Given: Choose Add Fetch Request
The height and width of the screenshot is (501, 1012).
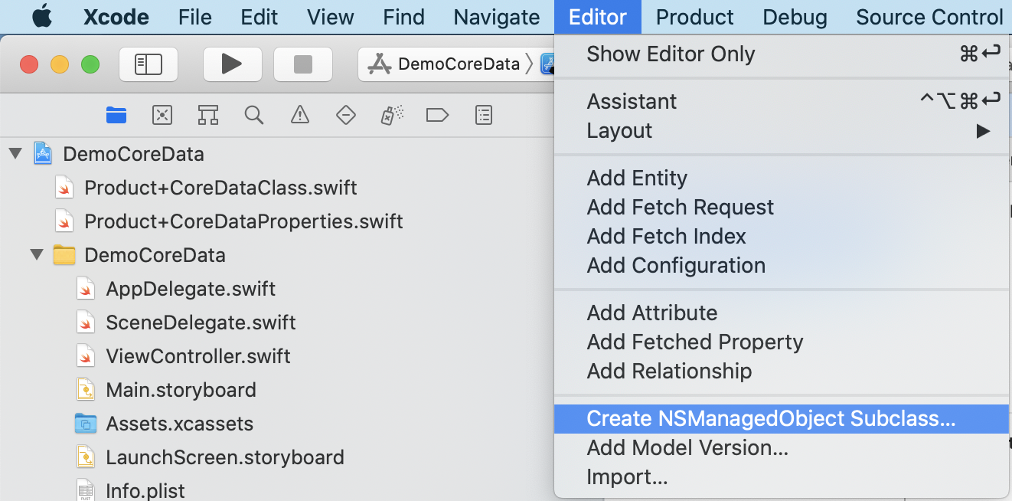Looking at the screenshot, I should 782,207.
